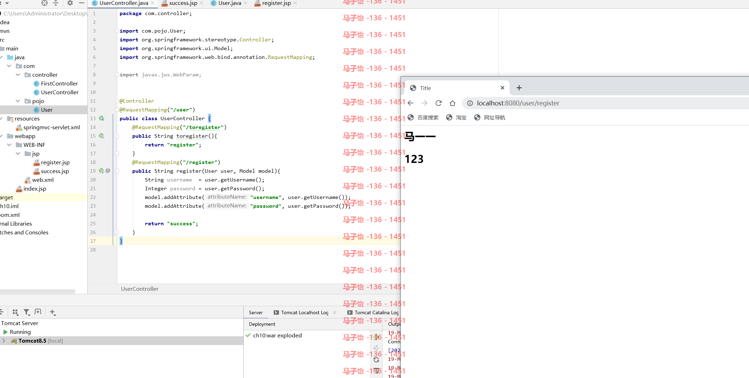Open the 淘宝 bookmark
The image size is (749, 378).
(457, 117)
